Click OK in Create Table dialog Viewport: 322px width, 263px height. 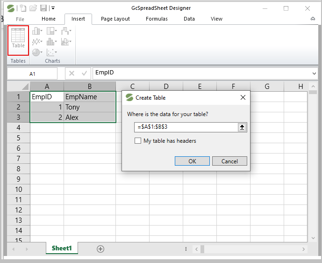tap(192, 161)
